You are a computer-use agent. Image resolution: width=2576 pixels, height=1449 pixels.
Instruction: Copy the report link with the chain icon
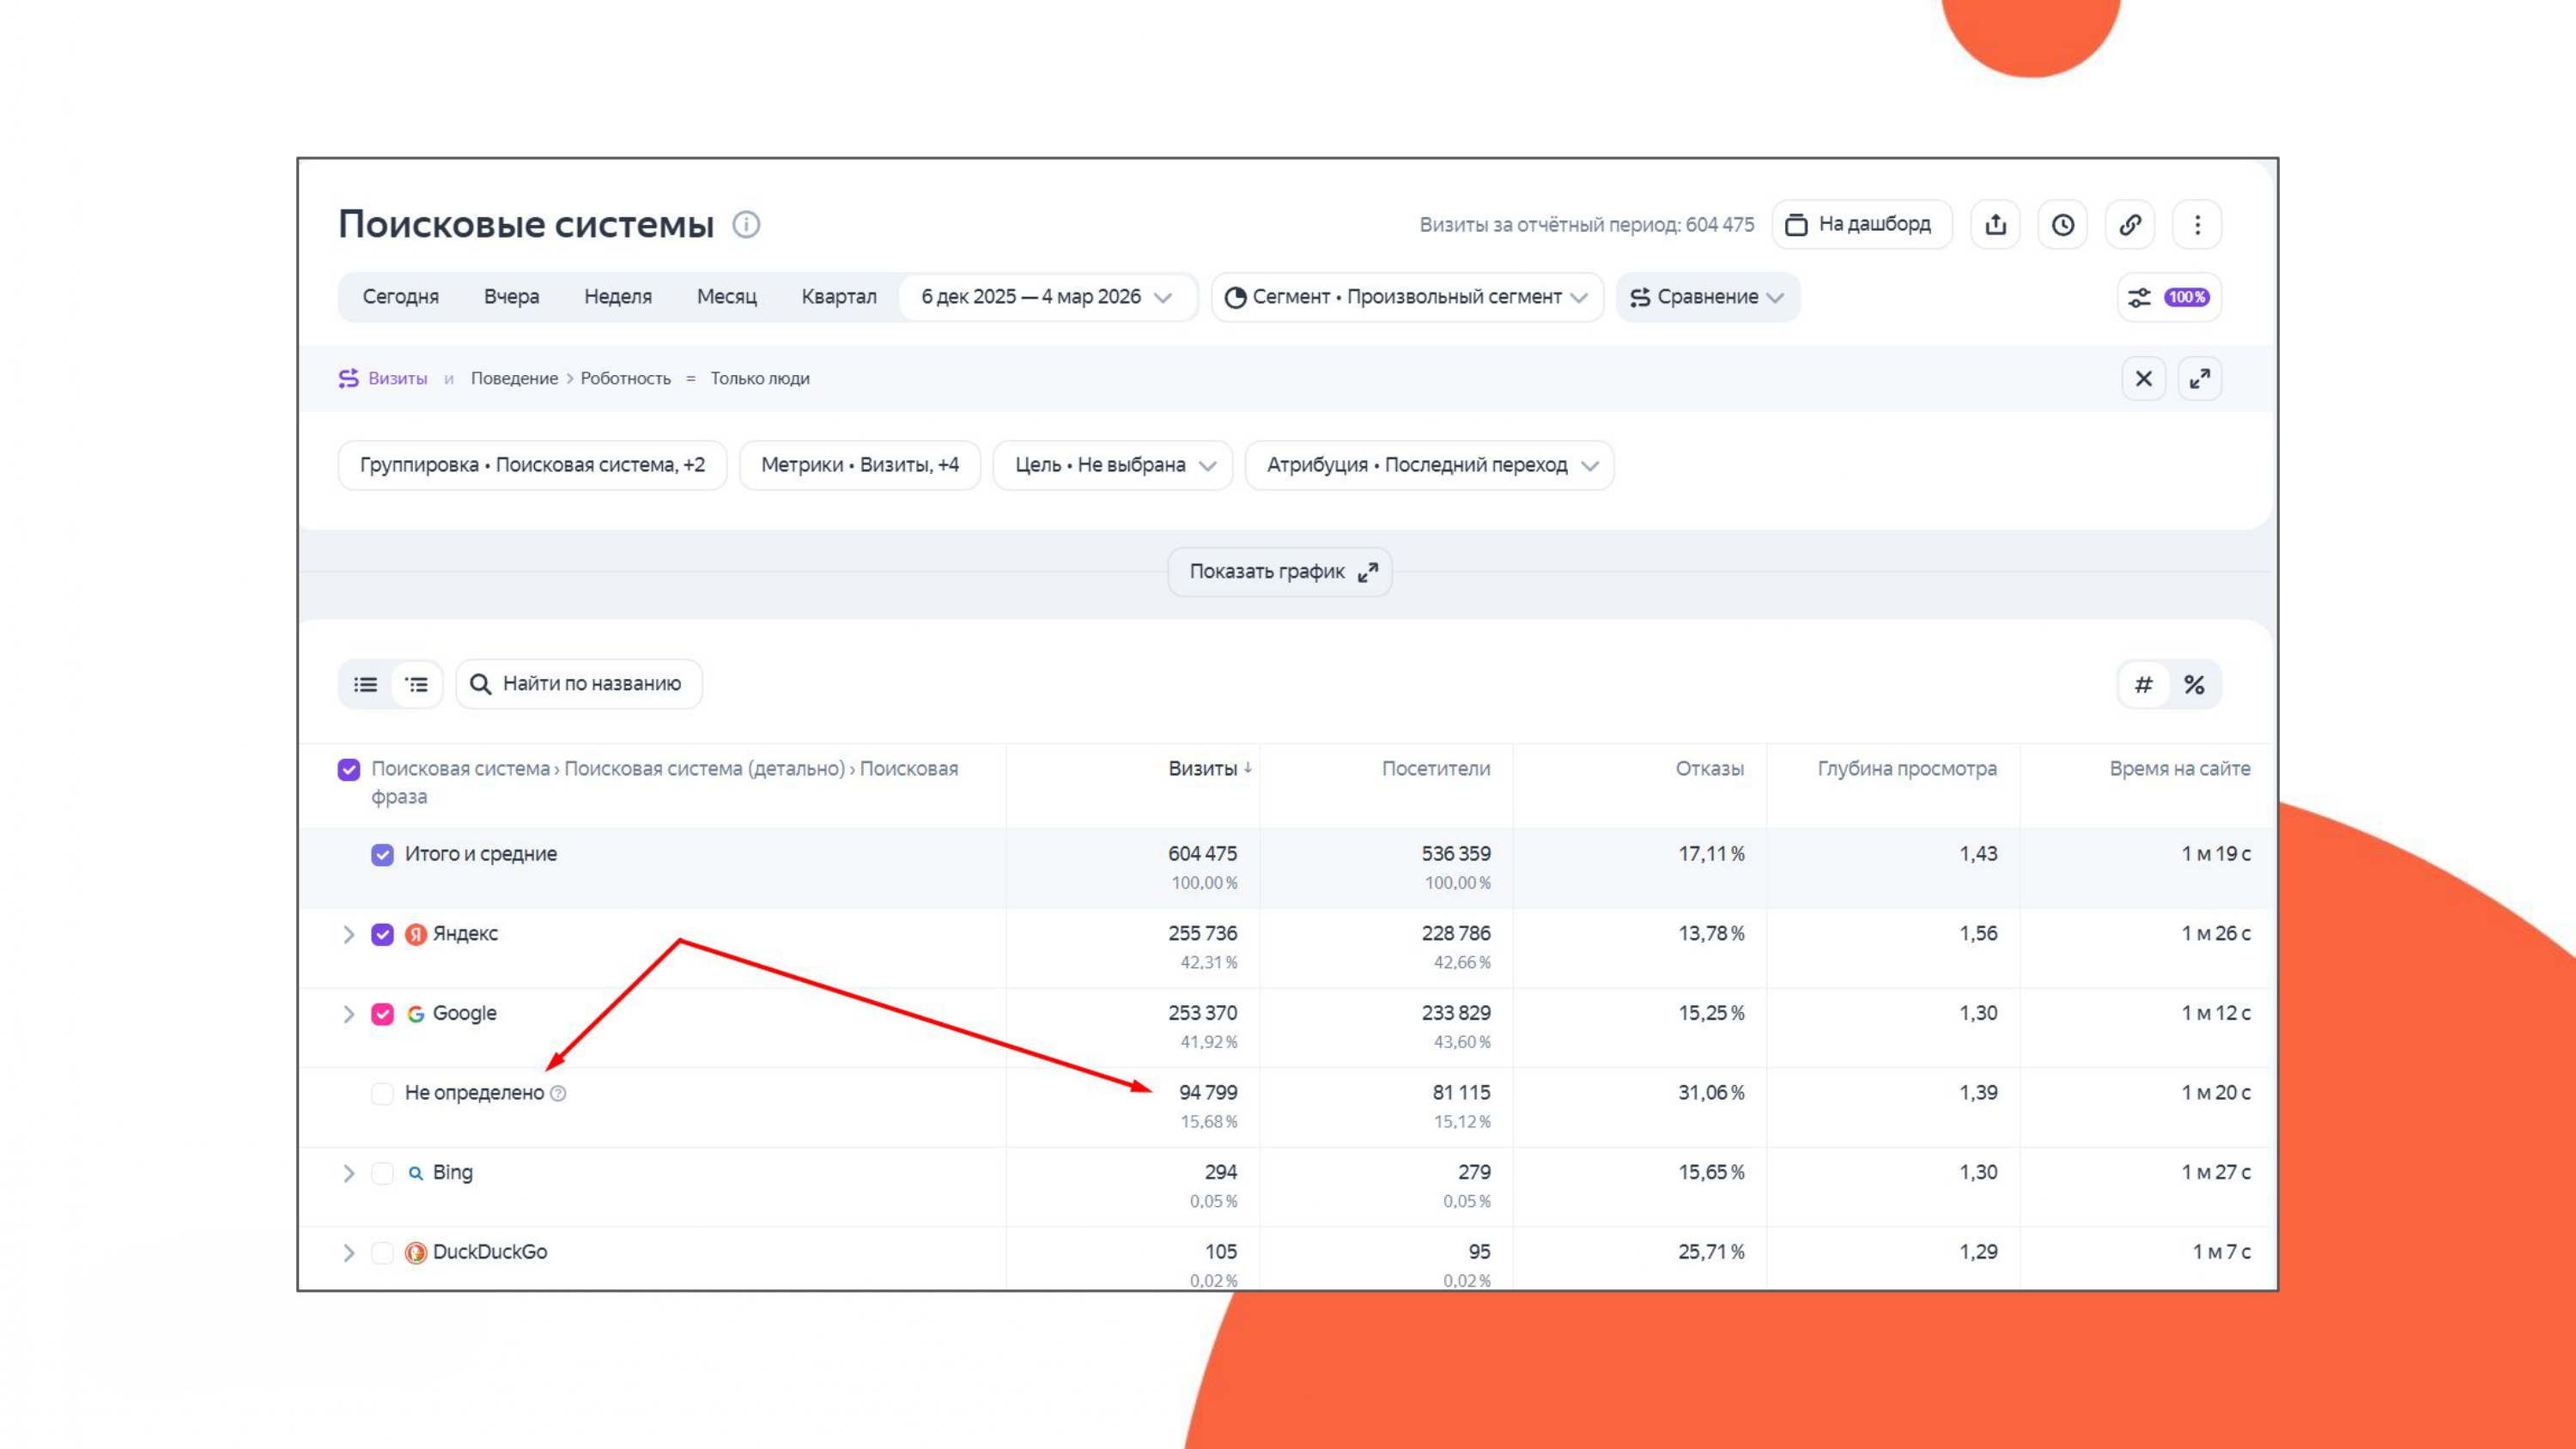click(x=2130, y=224)
